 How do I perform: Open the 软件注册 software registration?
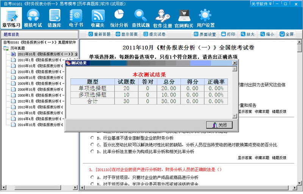162,18
